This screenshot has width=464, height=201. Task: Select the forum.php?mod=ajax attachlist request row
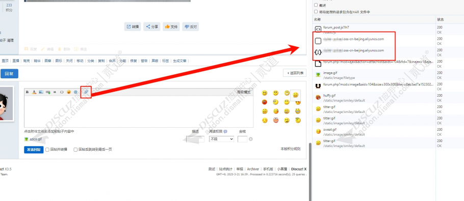[388, 64]
